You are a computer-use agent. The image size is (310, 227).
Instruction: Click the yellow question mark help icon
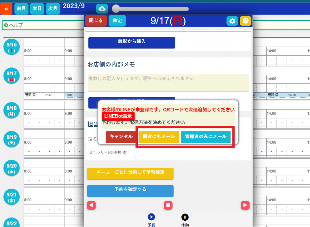coord(246,21)
